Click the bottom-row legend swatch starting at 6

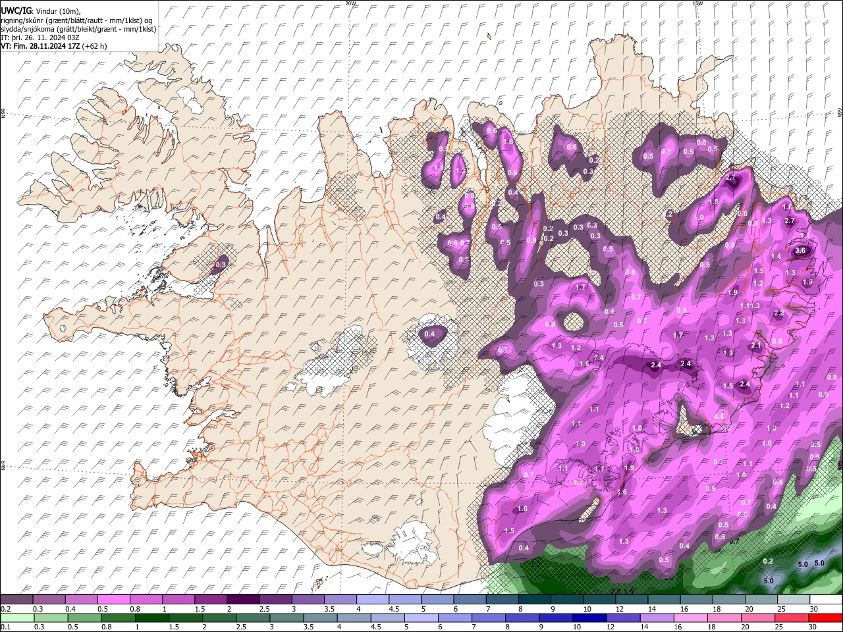[454, 618]
